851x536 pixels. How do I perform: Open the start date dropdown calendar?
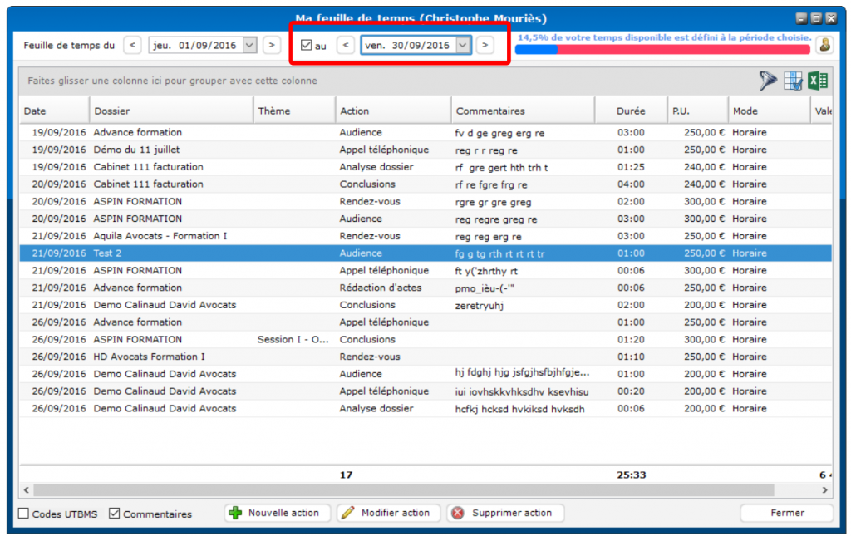coord(249,46)
